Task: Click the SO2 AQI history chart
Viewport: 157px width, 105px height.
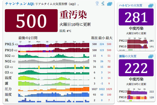Action: [54, 56]
